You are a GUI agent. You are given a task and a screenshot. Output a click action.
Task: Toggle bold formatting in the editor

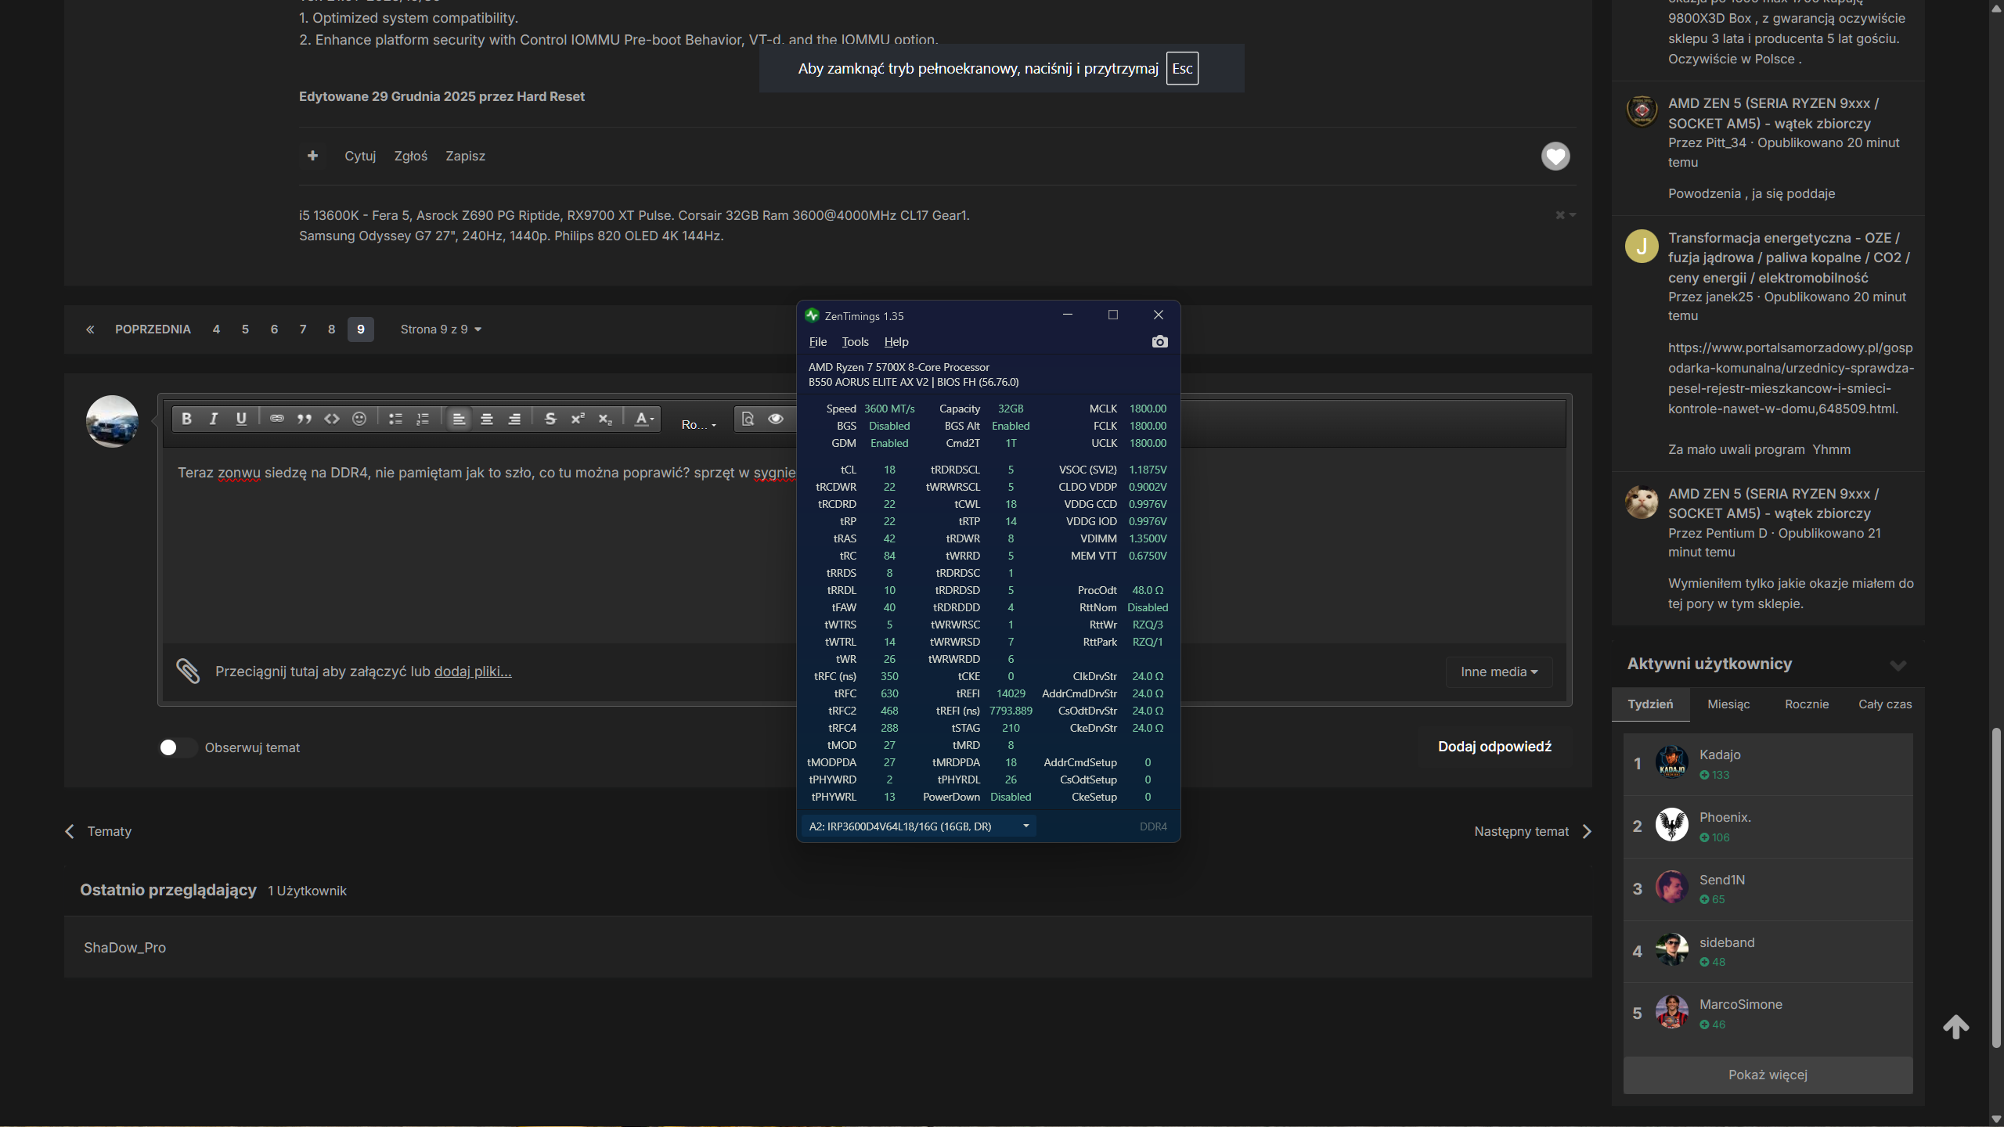(186, 419)
